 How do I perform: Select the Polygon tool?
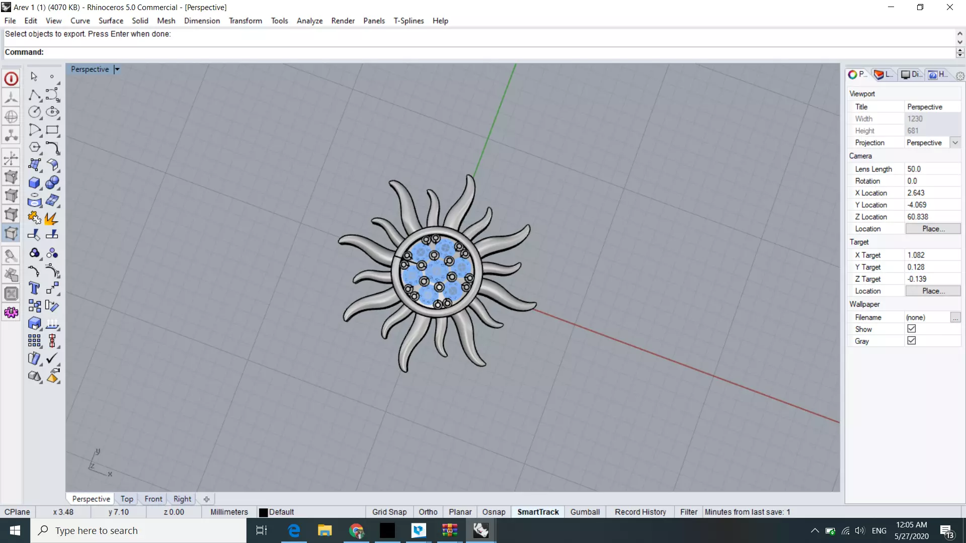pyautogui.click(x=34, y=148)
